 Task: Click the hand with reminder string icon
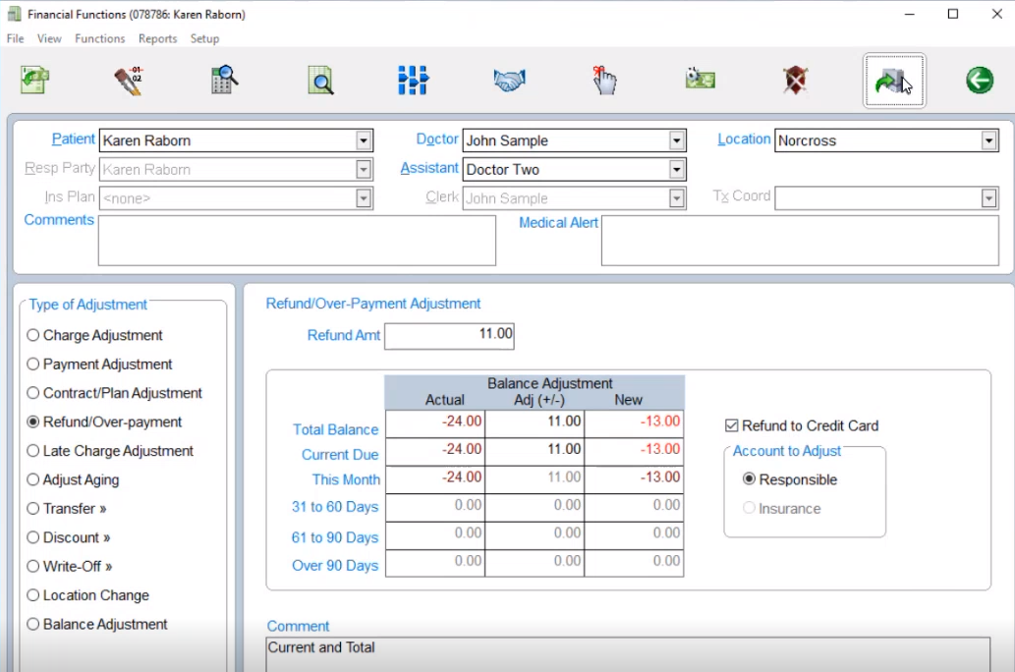(x=604, y=80)
